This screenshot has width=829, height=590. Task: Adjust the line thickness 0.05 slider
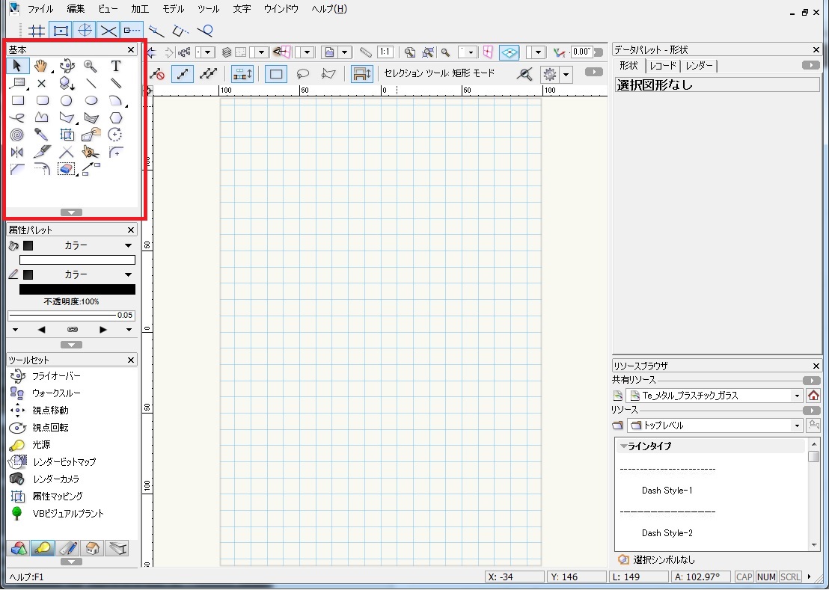71,316
